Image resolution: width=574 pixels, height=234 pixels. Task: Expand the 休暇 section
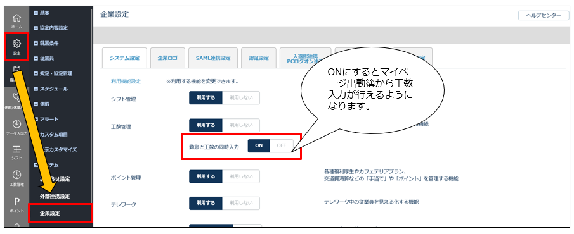[42, 104]
